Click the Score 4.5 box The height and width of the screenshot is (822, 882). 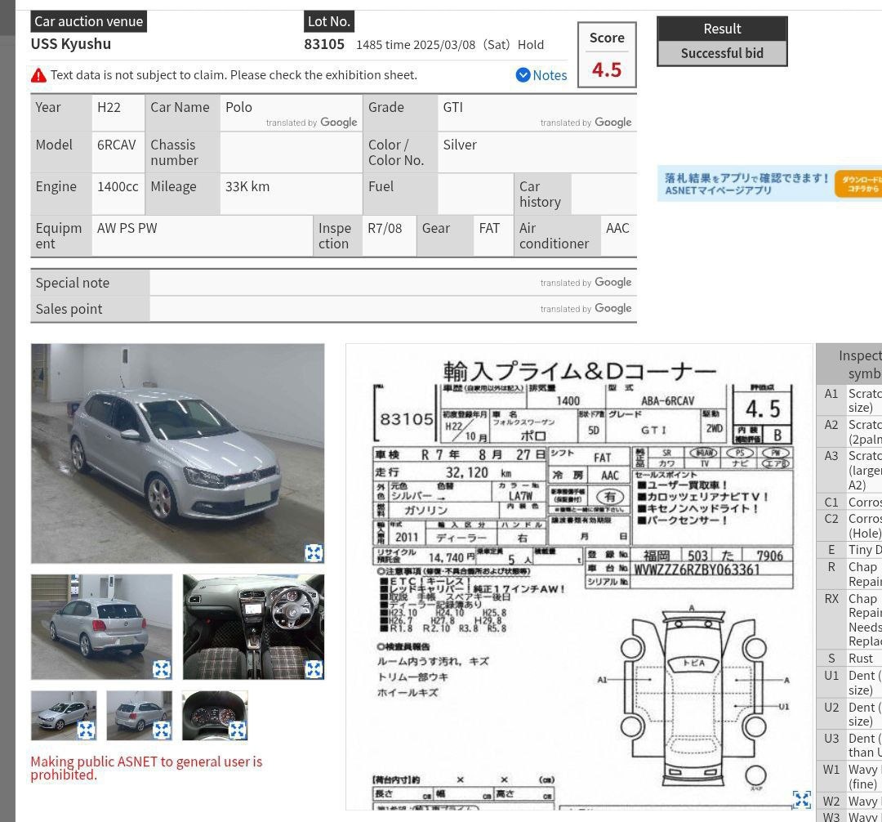coord(607,55)
